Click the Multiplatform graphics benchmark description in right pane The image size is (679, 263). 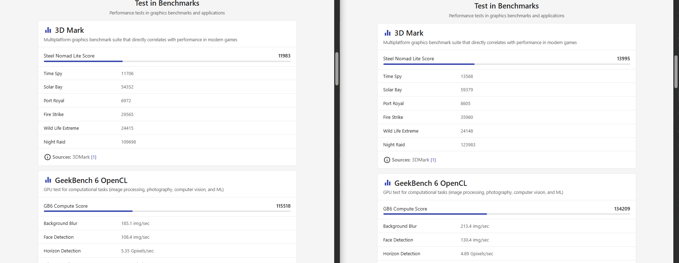[480, 43]
